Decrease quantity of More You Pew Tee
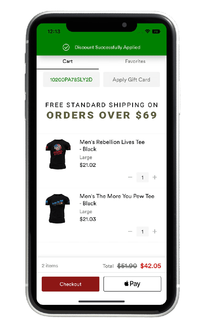This screenshot has width=197, height=331. (x=130, y=232)
